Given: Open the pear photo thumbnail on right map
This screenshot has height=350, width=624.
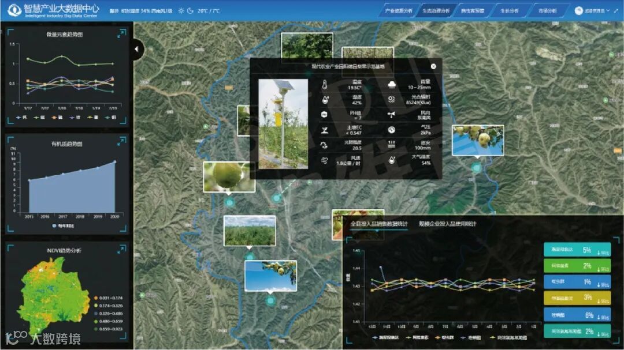Looking at the screenshot, I should (x=478, y=140).
